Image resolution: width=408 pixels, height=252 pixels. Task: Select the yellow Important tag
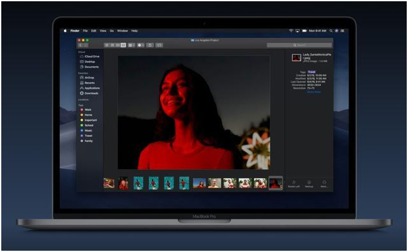click(89, 120)
